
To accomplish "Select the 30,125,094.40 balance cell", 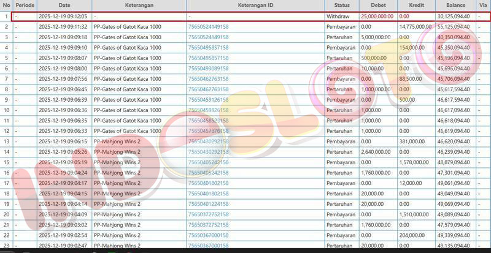I will [456, 17].
